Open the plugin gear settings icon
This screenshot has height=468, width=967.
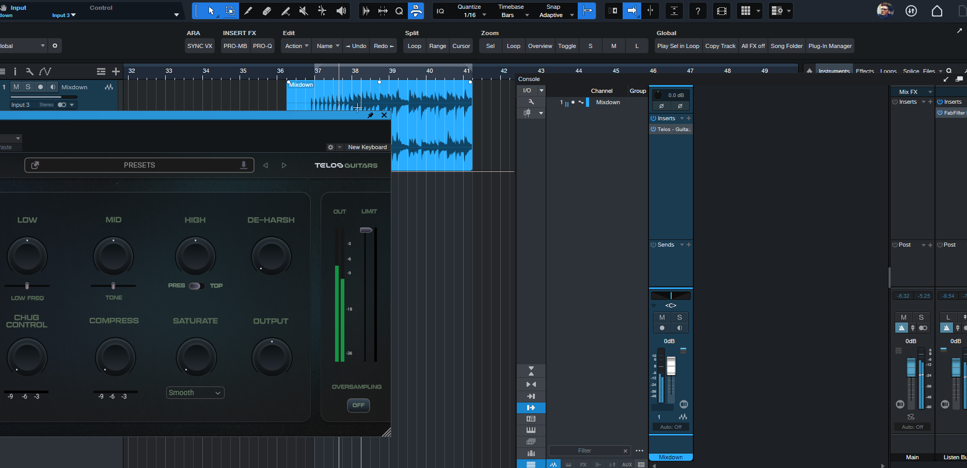tap(330, 147)
